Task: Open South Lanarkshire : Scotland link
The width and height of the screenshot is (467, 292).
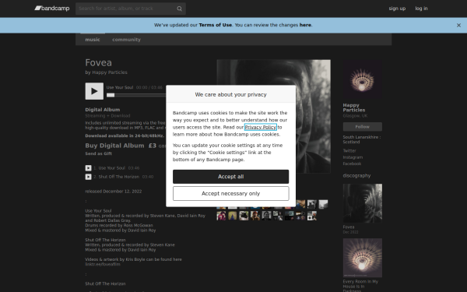Action: [362, 139]
